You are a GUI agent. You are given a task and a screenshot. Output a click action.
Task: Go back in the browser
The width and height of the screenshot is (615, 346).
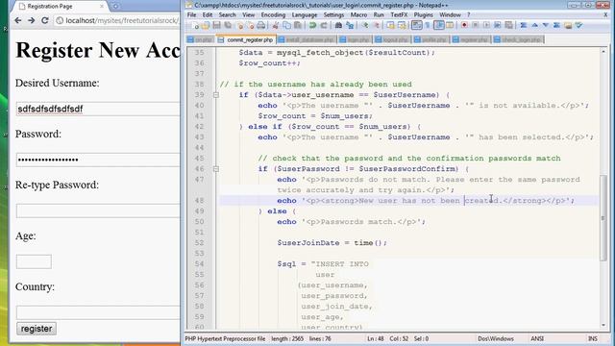click(x=18, y=20)
